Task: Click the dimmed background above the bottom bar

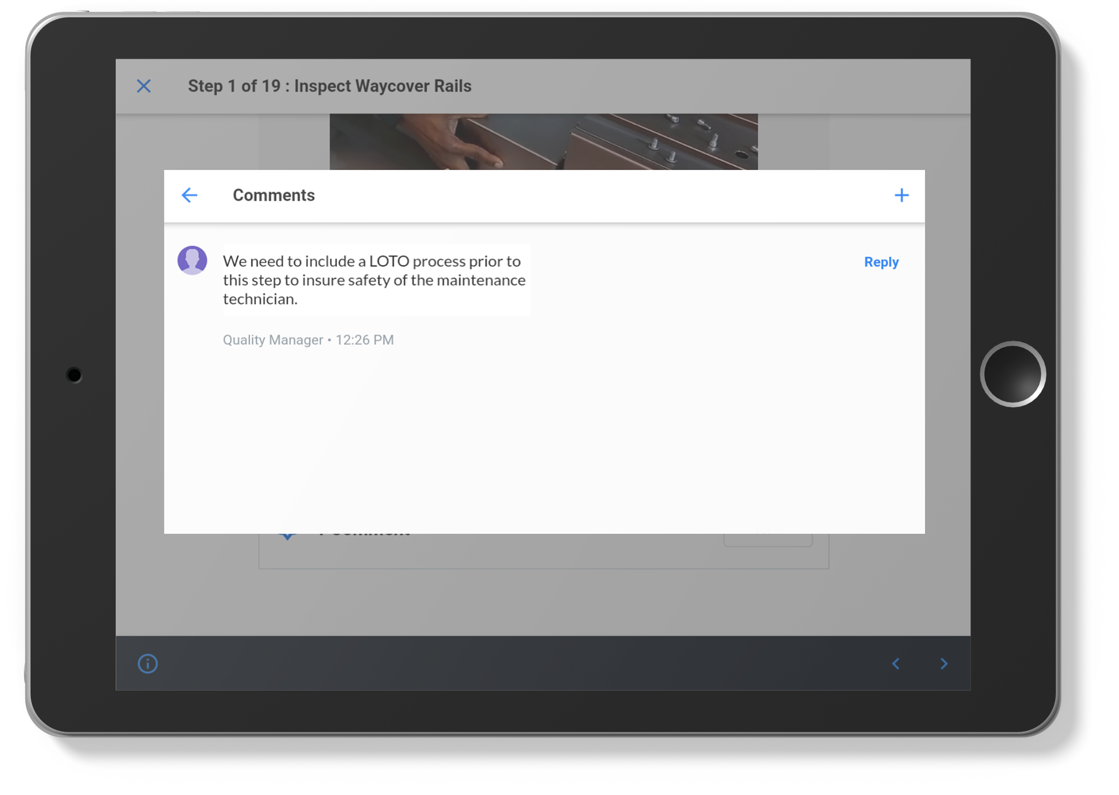Action: 544,603
